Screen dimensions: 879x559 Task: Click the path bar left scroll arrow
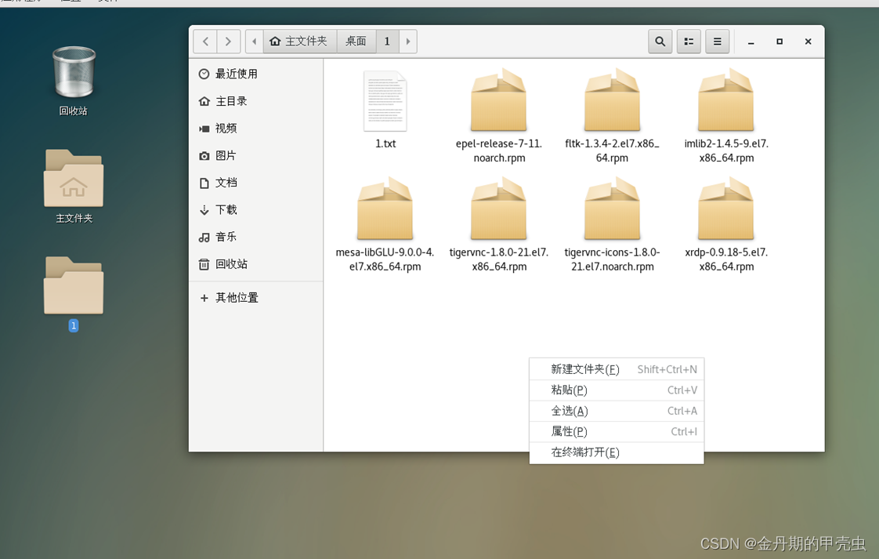click(255, 42)
